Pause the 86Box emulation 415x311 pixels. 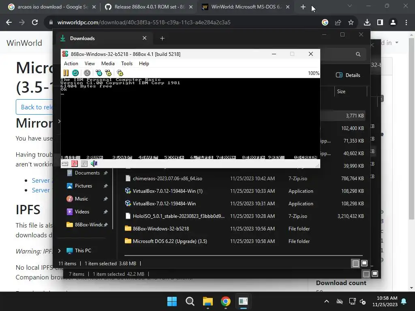click(66, 73)
